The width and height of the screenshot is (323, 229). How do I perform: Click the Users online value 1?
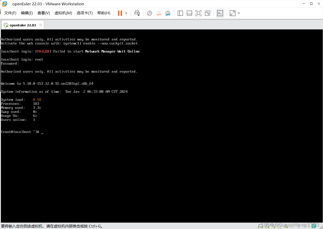[x=34, y=120]
